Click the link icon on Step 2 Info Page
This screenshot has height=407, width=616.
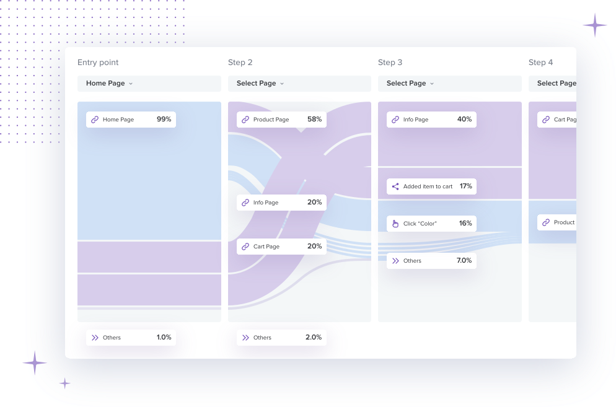[245, 203]
